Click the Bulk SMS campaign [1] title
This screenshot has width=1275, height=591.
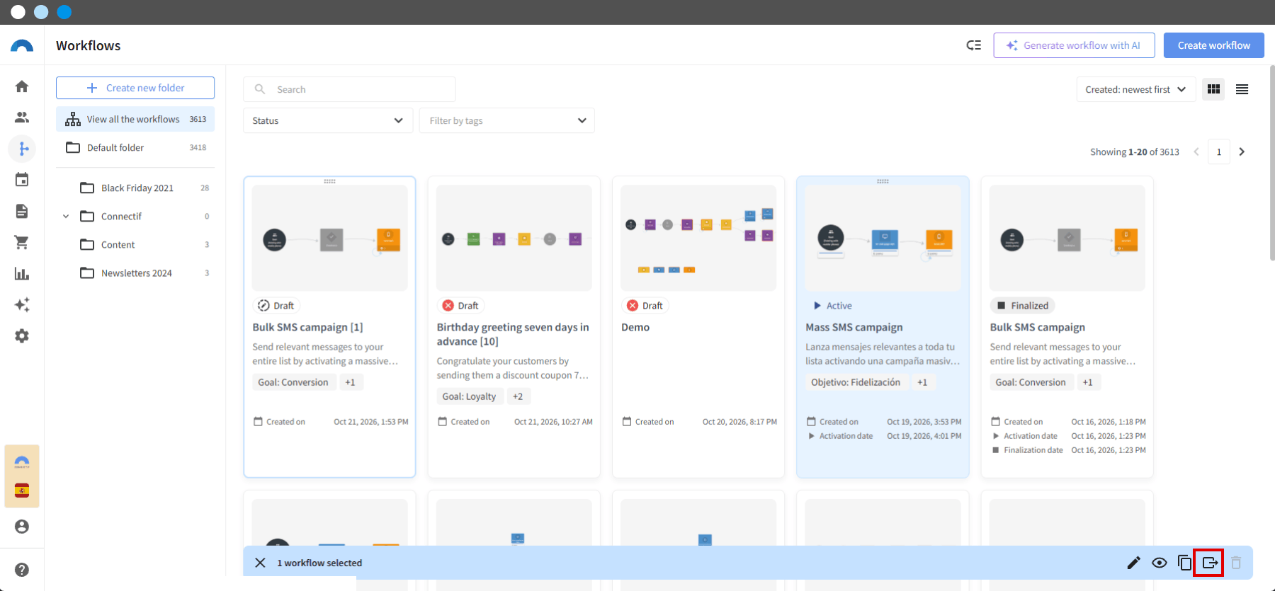pyautogui.click(x=307, y=327)
